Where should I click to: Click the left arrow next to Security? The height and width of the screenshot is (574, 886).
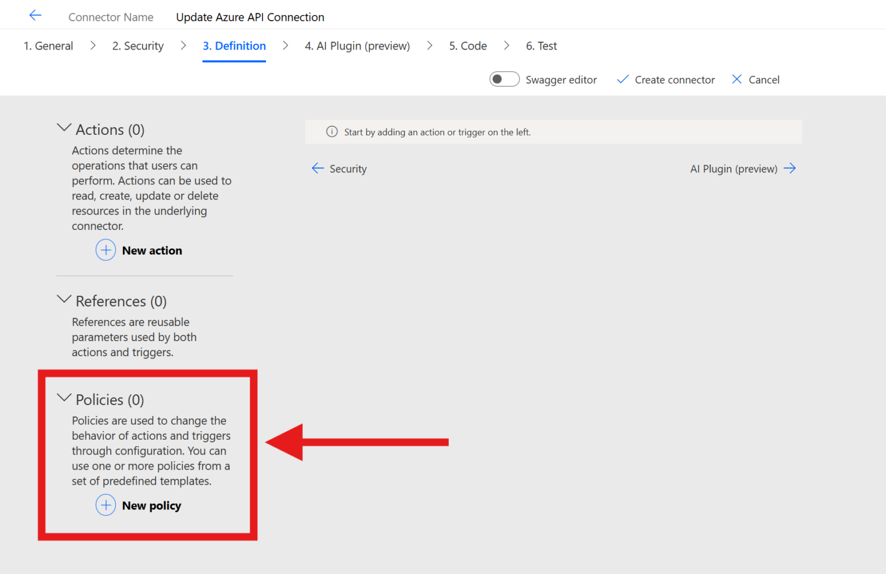[318, 168]
